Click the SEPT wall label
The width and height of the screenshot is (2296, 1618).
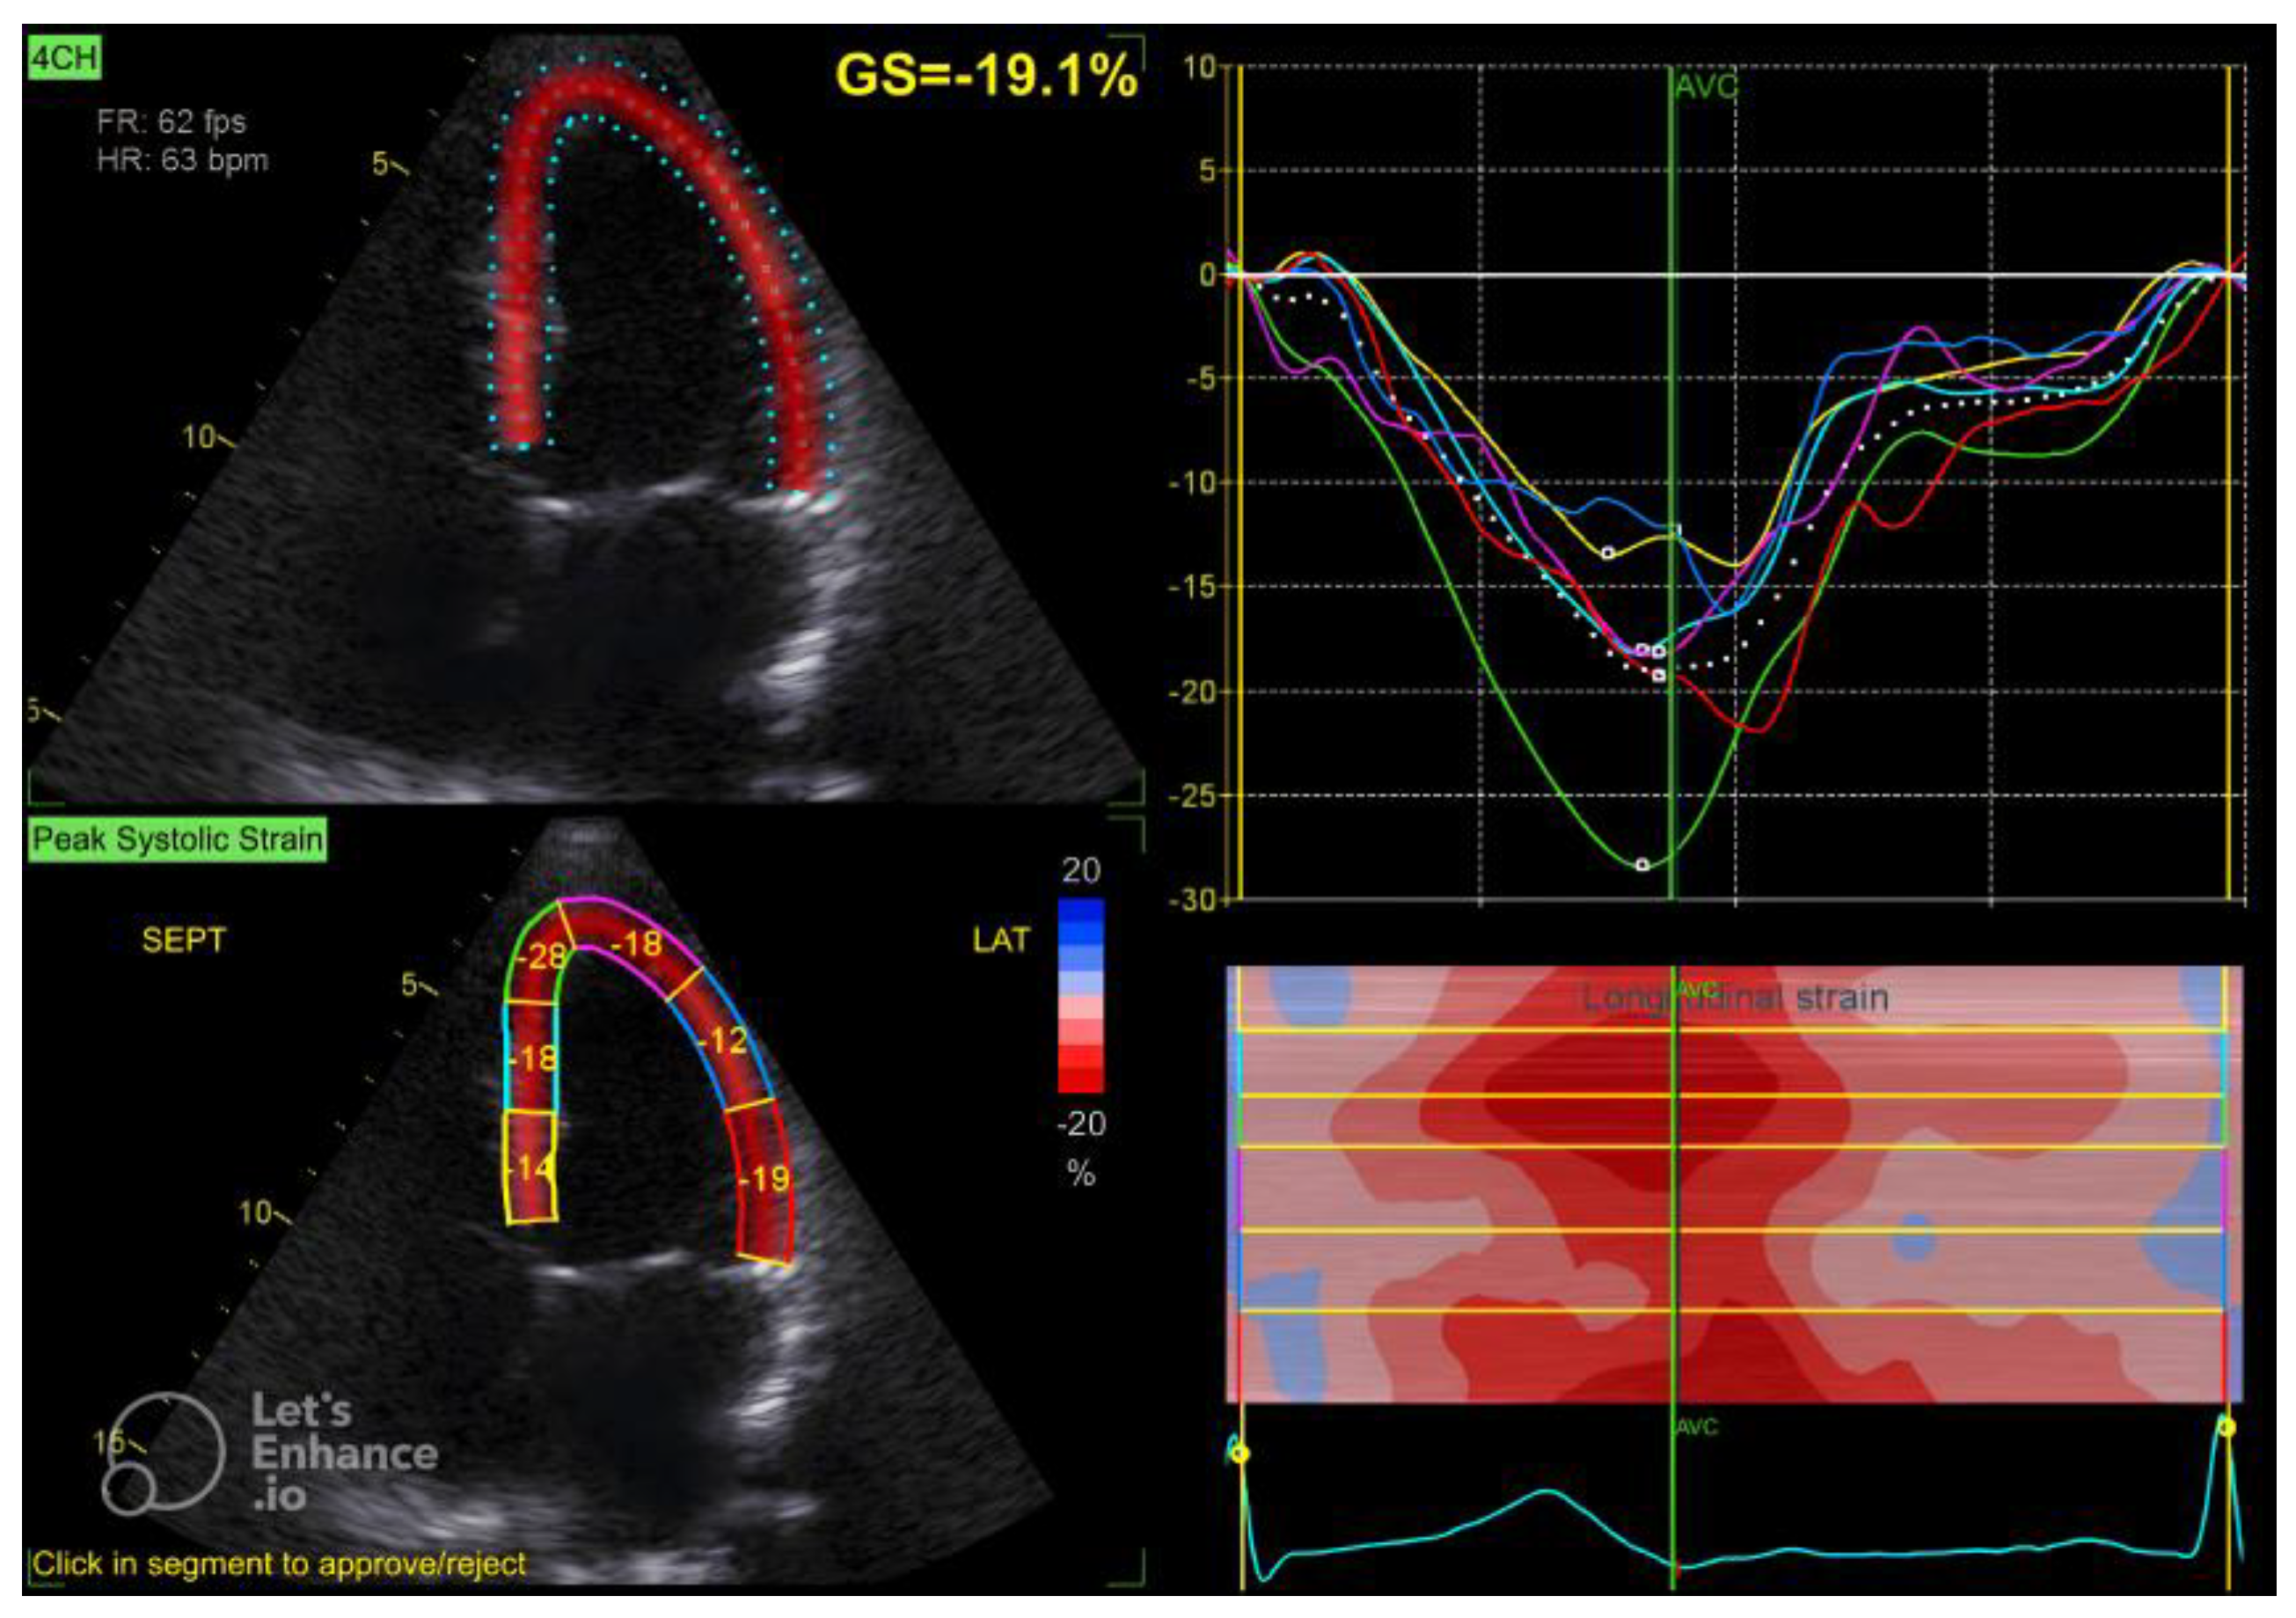click(184, 940)
